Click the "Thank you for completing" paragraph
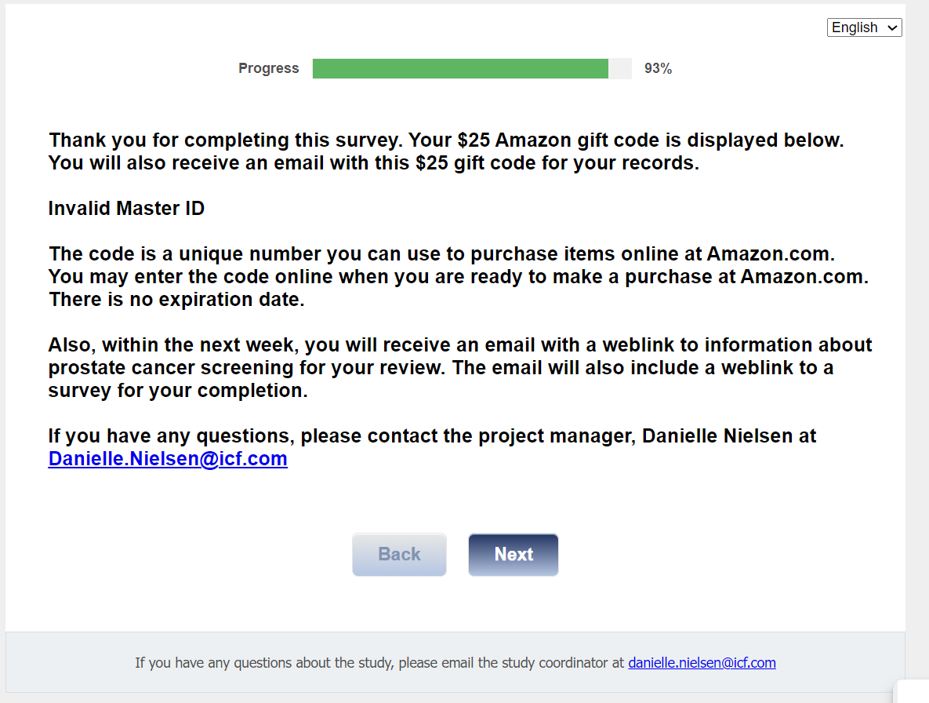 (445, 141)
